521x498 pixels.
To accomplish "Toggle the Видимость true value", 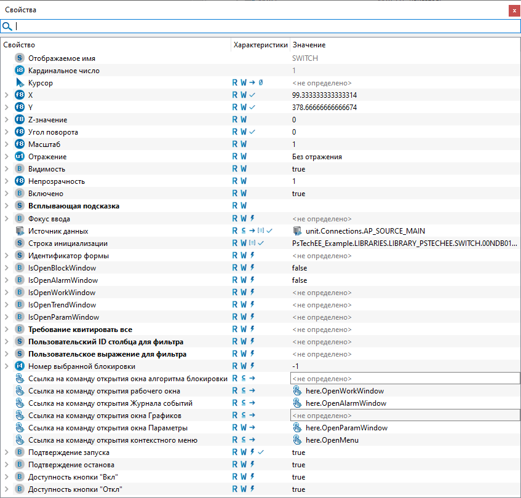I will pyautogui.click(x=298, y=169).
